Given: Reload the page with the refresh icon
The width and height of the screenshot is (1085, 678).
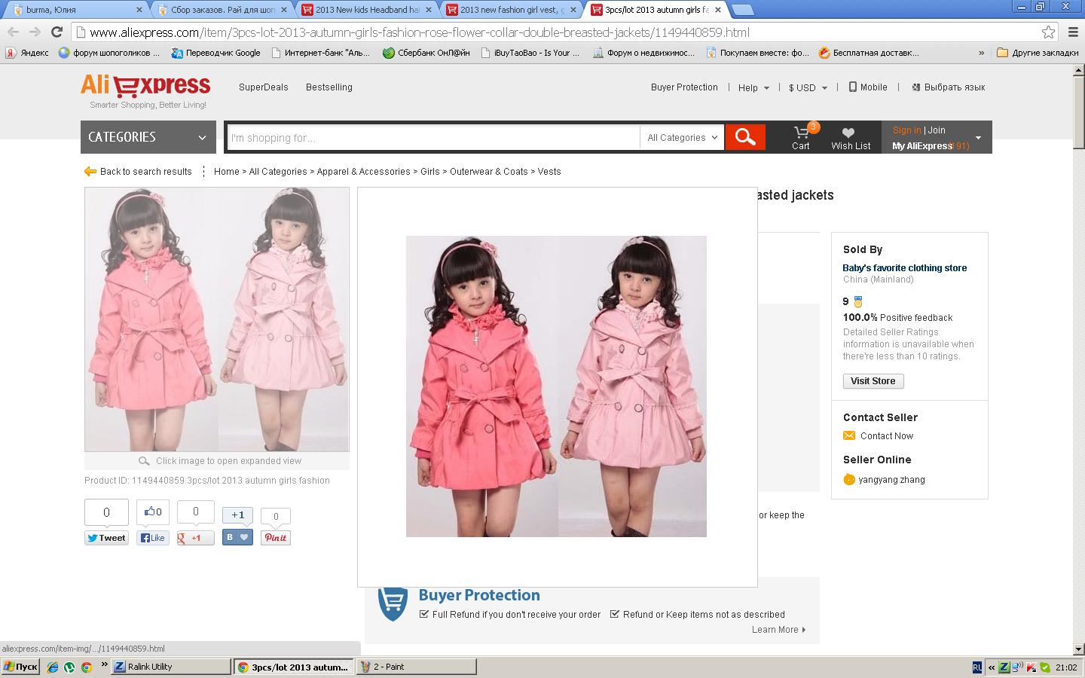Looking at the screenshot, I should 57,32.
